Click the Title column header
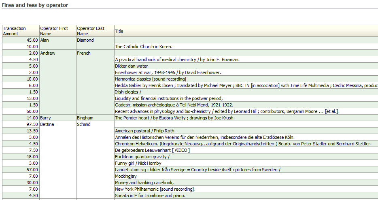The height and width of the screenshot is (200, 378). [119, 31]
